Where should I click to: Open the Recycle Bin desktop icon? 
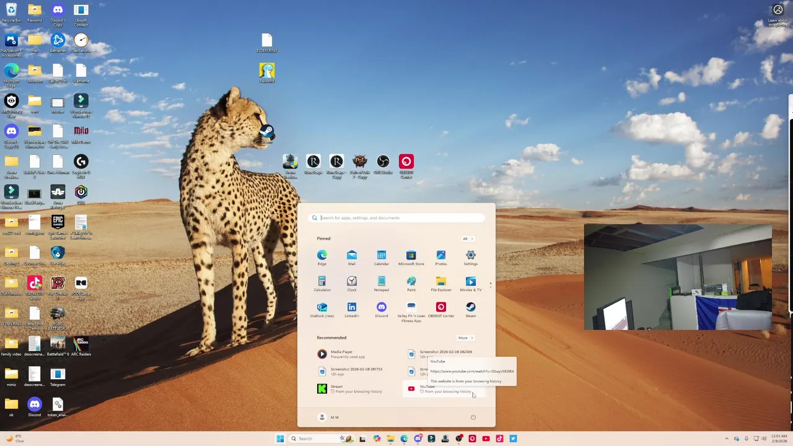(x=11, y=13)
